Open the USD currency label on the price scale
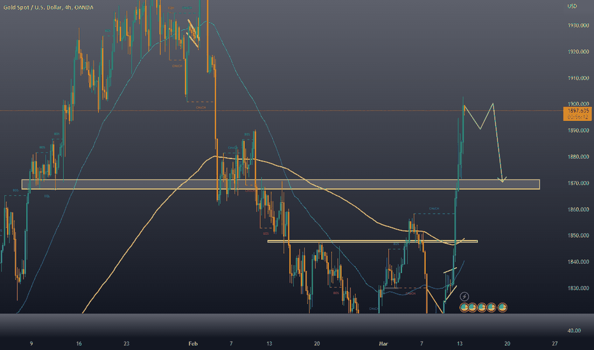This screenshot has height=350, width=594. pyautogui.click(x=572, y=6)
